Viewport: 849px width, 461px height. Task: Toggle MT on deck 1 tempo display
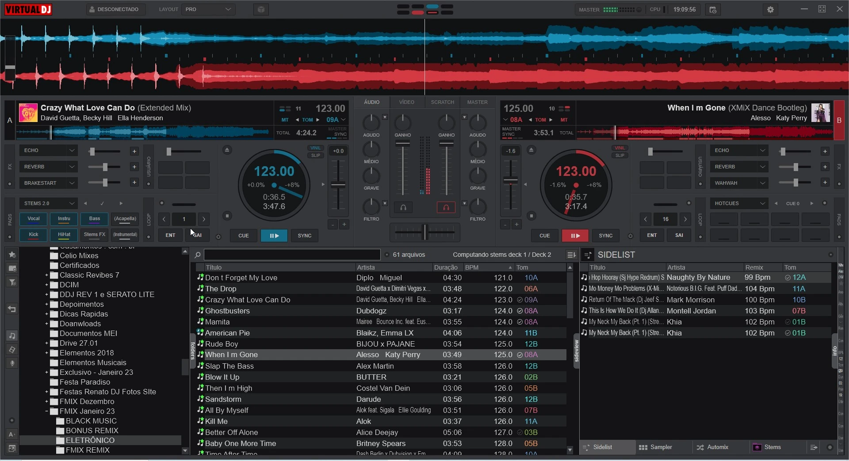(x=285, y=120)
